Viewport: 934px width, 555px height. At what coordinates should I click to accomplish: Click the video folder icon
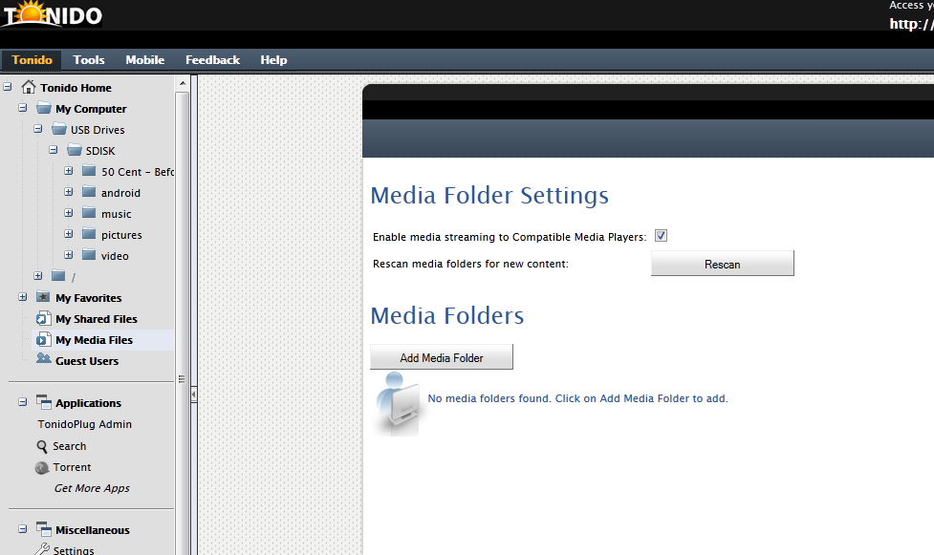pos(89,255)
